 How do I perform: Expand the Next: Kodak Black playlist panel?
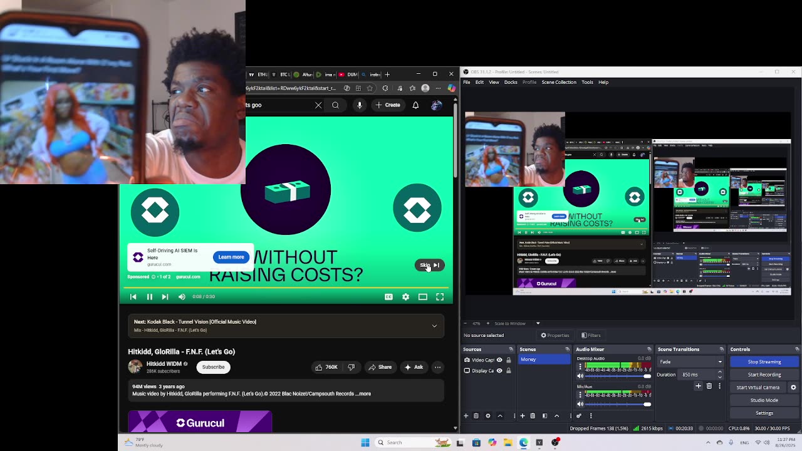click(x=434, y=326)
